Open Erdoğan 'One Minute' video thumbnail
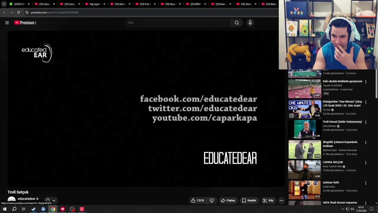Viewport: 378px width, 213px height. click(x=305, y=109)
